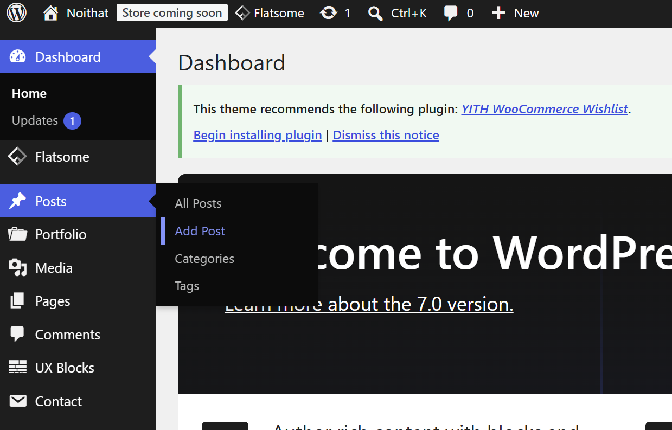Select Add Post in the flyout menu
The width and height of the screenshot is (672, 430).
200,231
